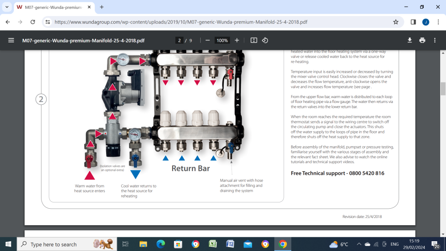
Task: Open Task View on taskbar
Action: pyautogui.click(x=125, y=244)
